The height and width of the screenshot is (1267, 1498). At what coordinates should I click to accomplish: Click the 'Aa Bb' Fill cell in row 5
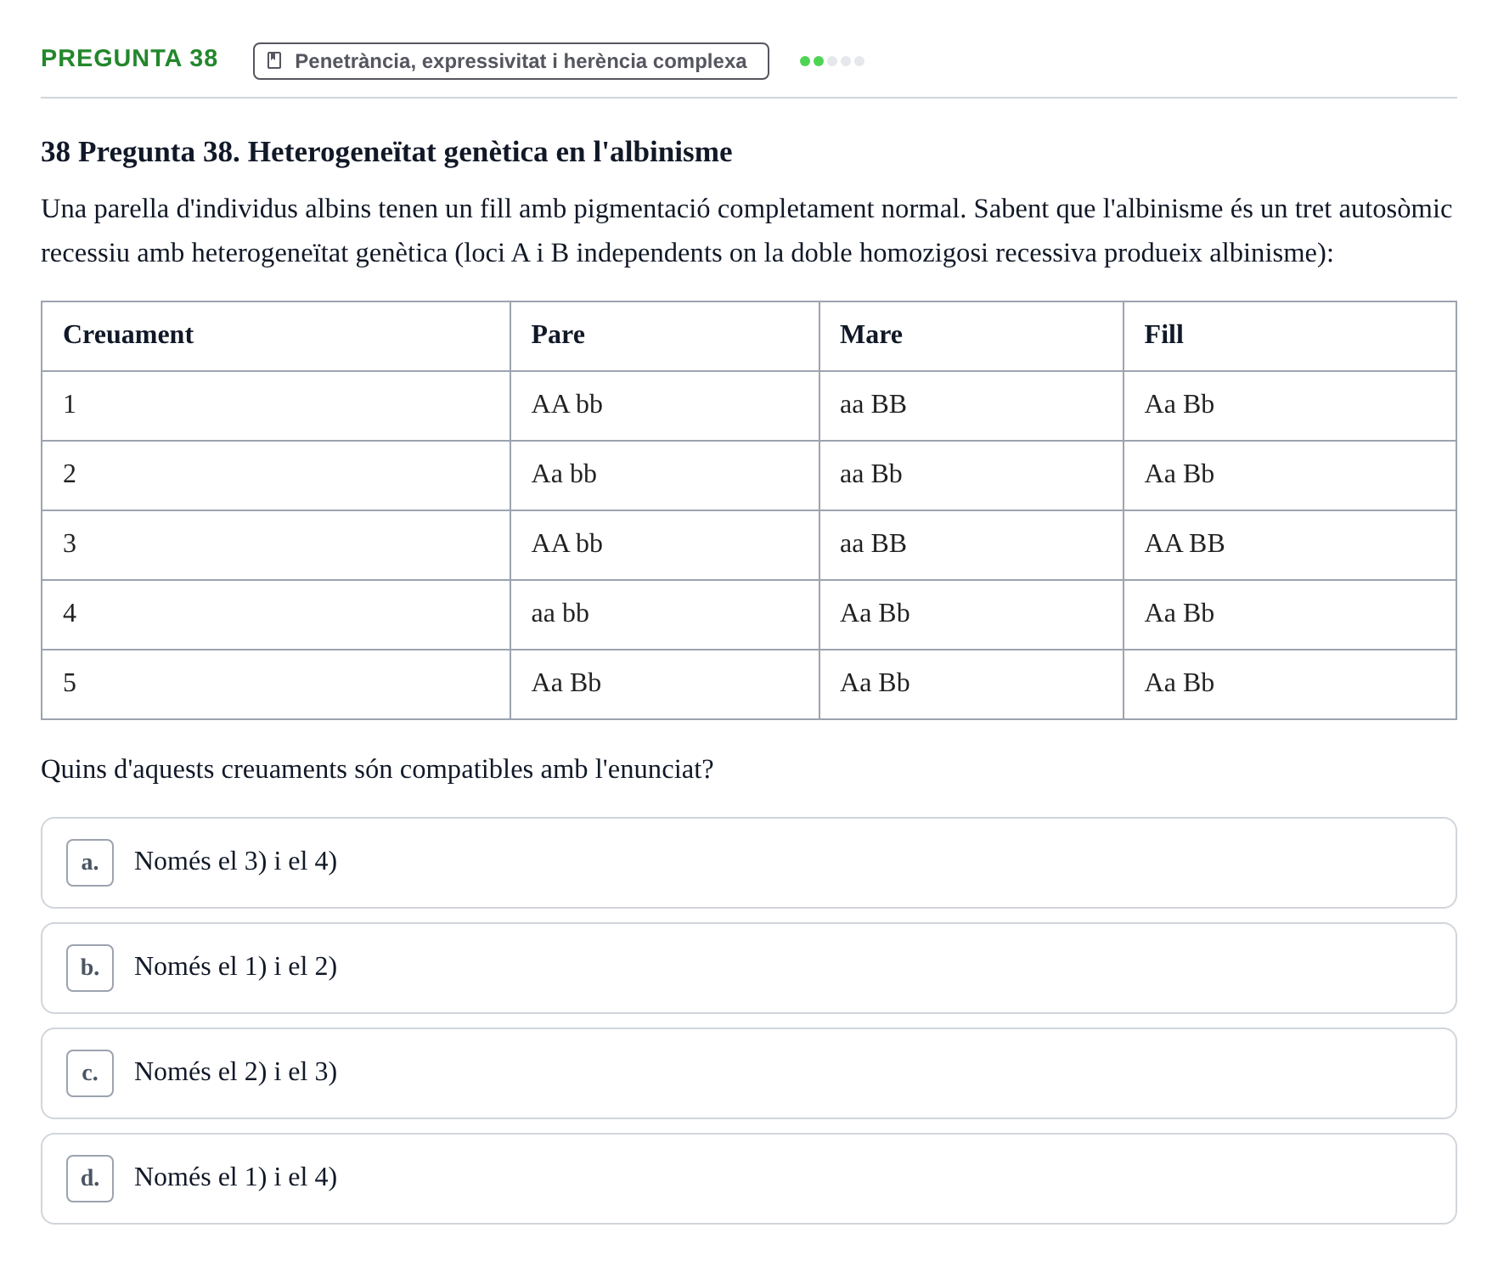[1290, 684]
